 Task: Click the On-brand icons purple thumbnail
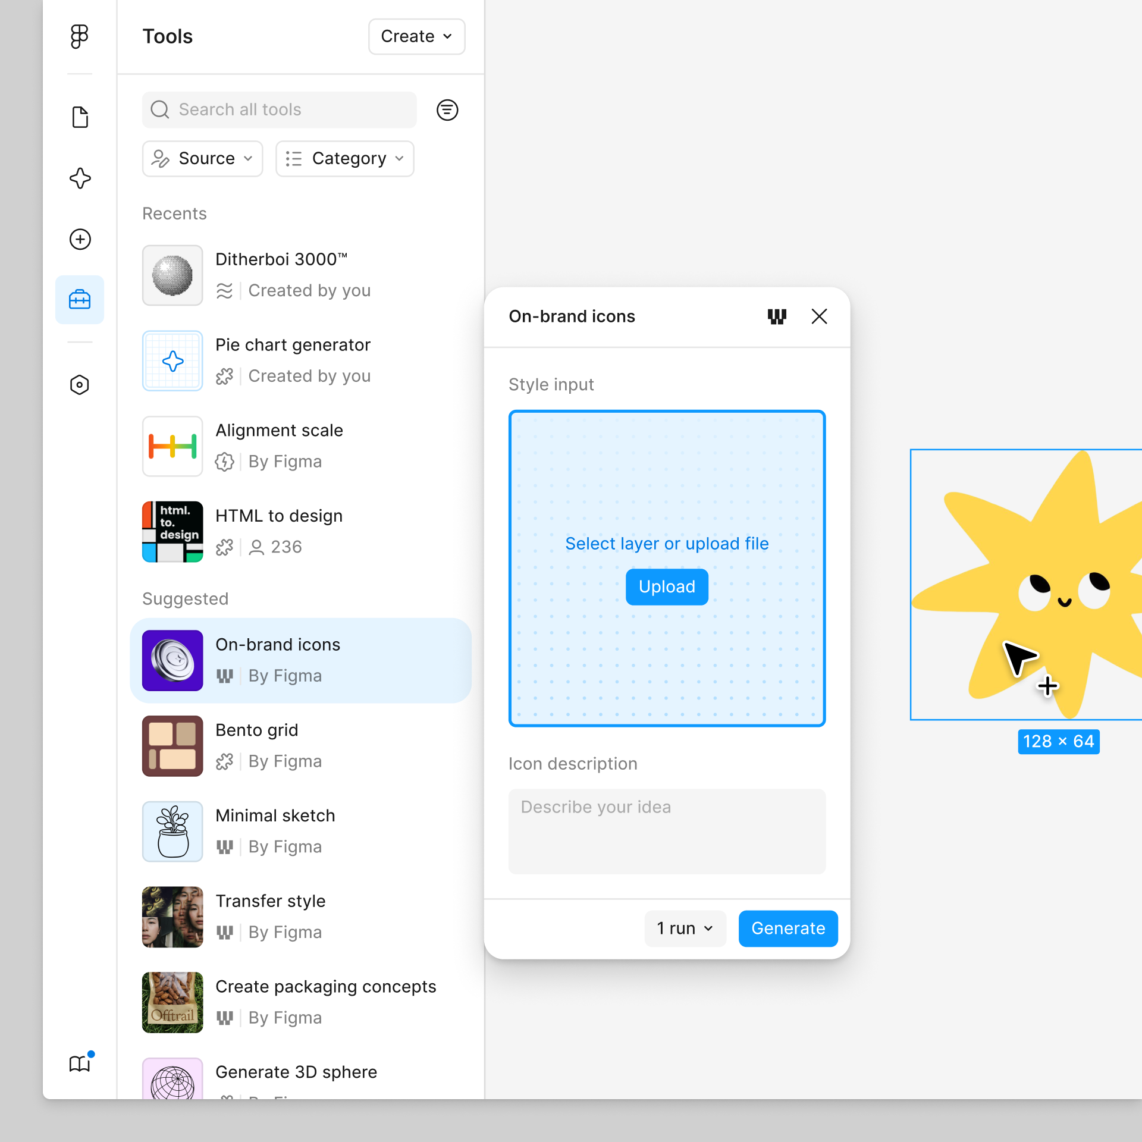[x=172, y=660]
